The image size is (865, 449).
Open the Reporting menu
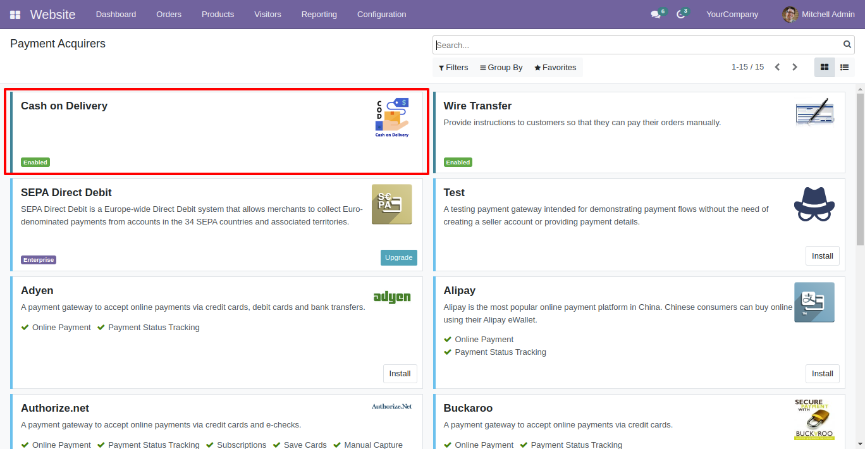pos(319,15)
